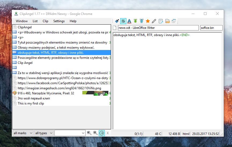
Task: Click the '12 406 B' size status
Action: pos(174,134)
